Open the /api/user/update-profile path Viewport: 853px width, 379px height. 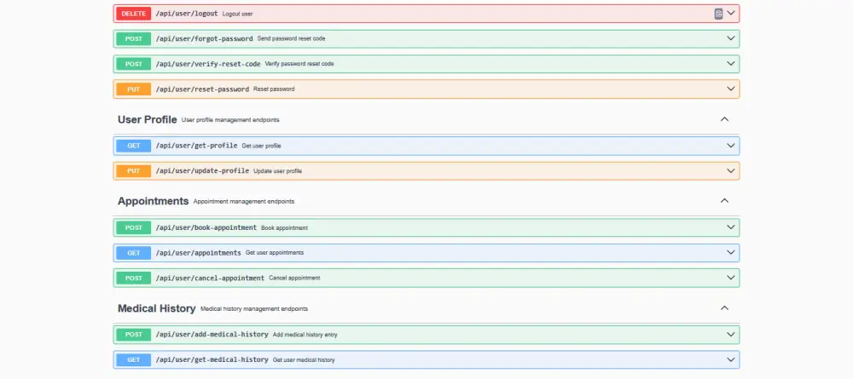[x=202, y=171]
